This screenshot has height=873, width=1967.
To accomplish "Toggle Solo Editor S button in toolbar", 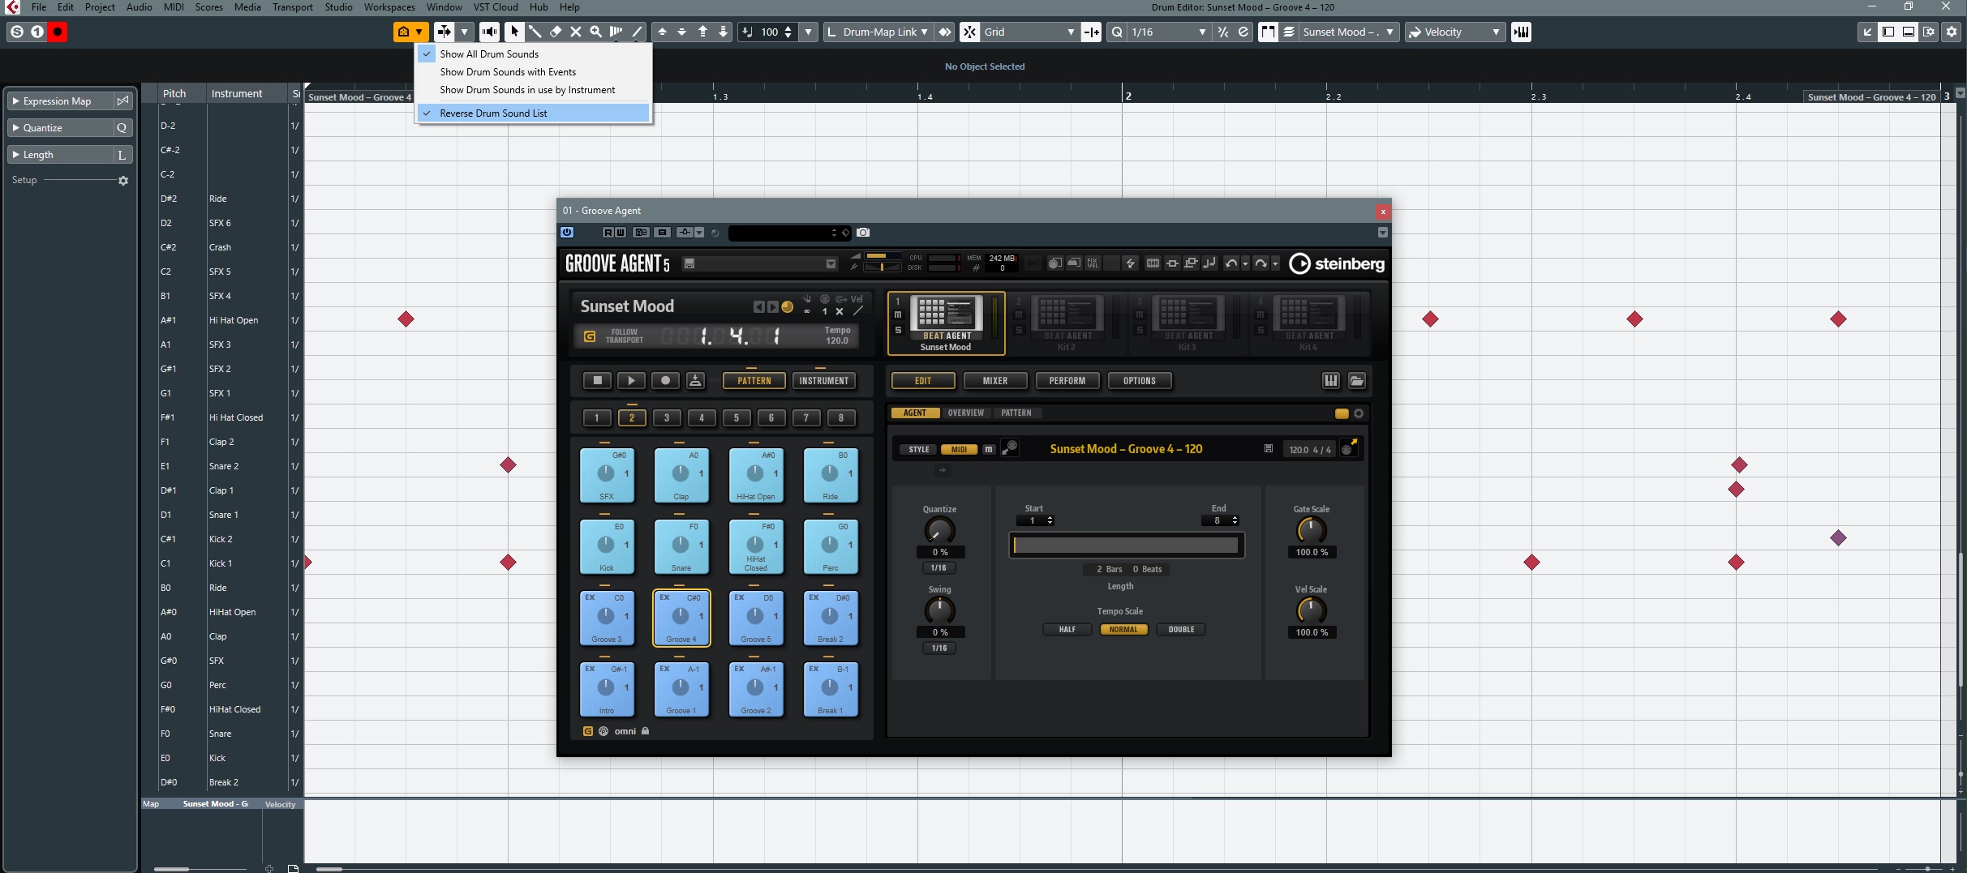I will pyautogui.click(x=17, y=32).
